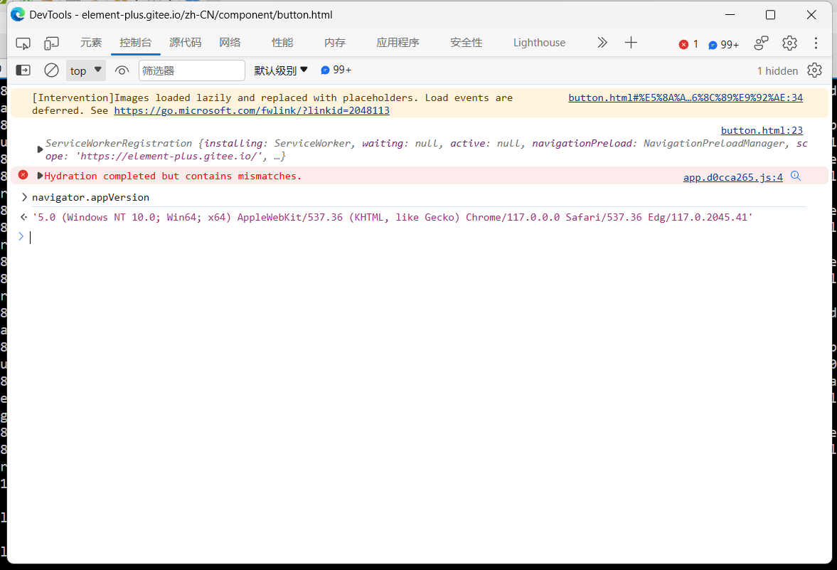Image resolution: width=837 pixels, height=570 pixels.
Task: Open the customize DevTools three-dot menu
Action: 816,43
